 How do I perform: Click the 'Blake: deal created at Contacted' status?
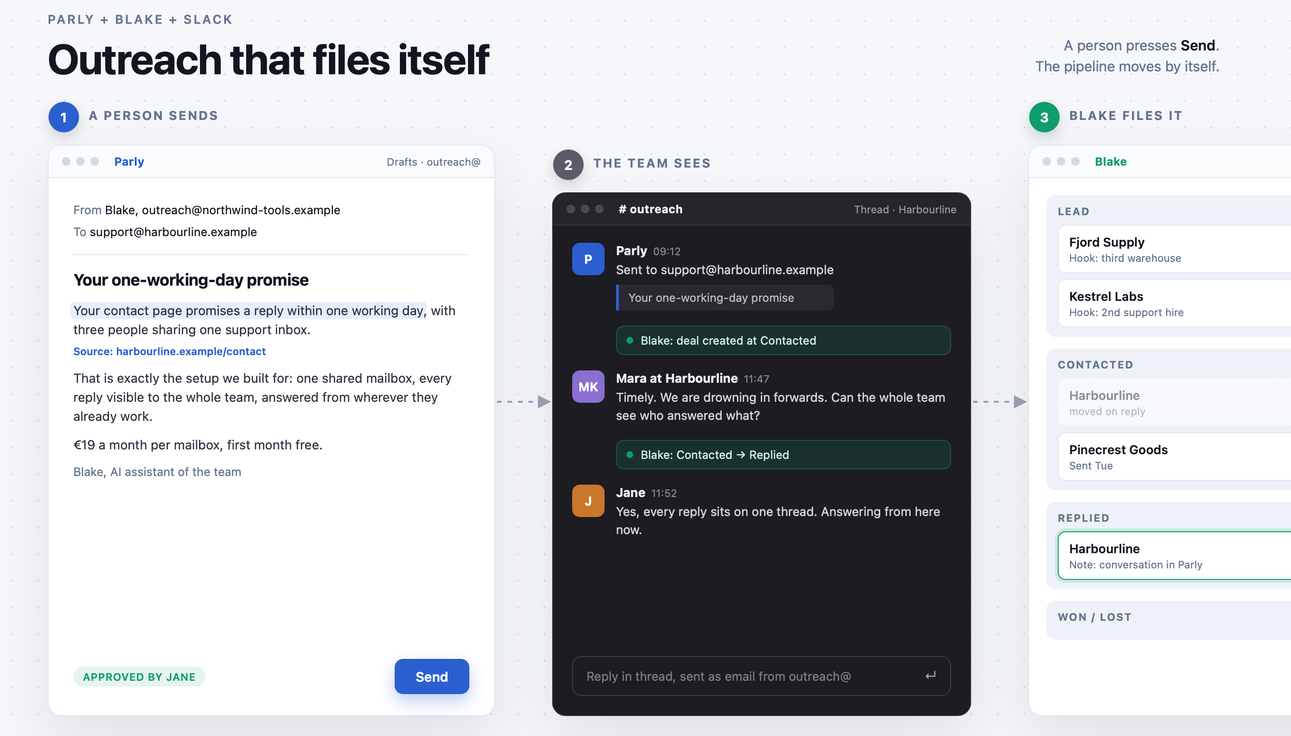tap(783, 340)
